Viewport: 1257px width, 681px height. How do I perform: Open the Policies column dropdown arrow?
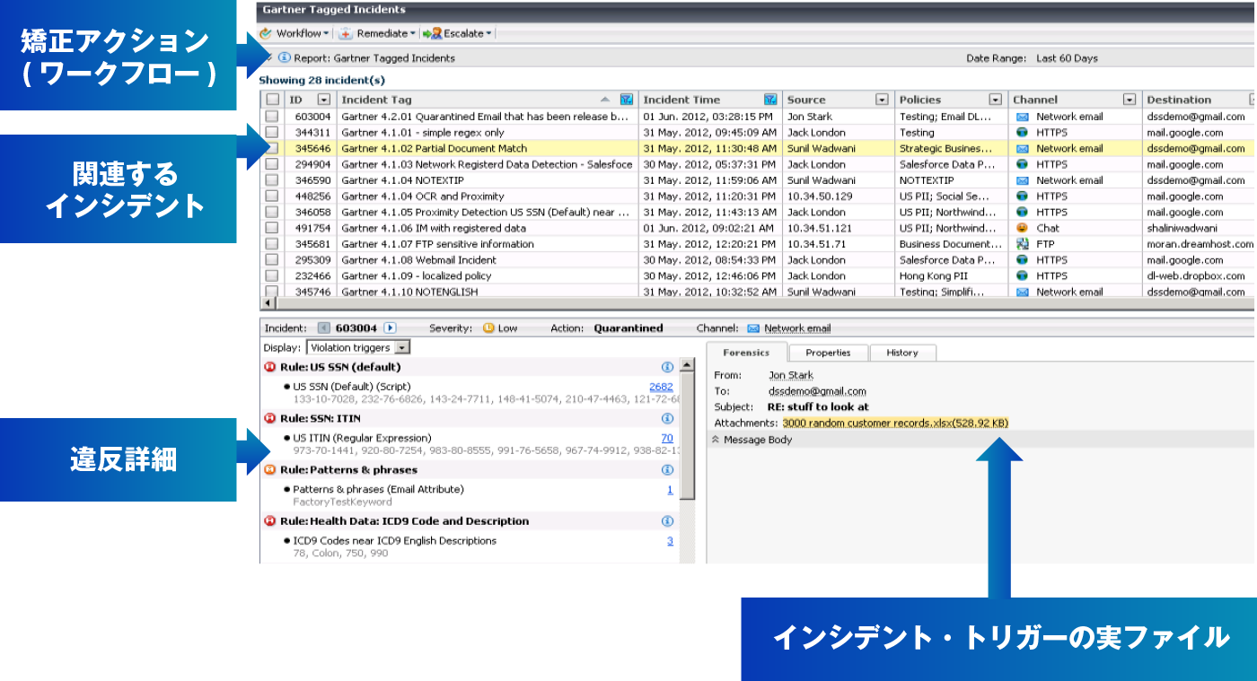(x=995, y=100)
